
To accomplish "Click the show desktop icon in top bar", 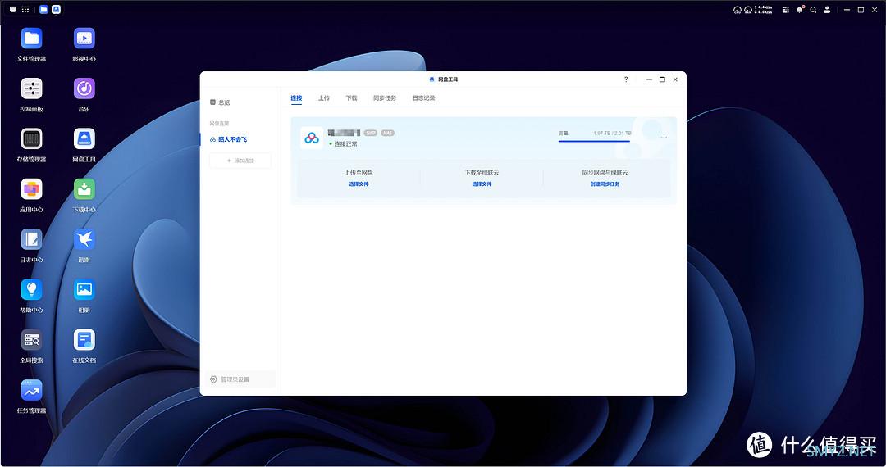I will click(13, 10).
